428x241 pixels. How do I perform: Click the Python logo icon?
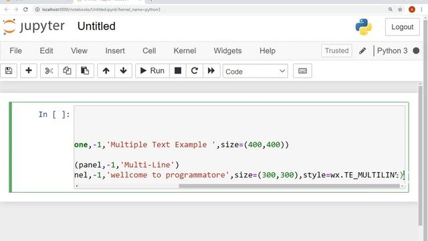point(363,27)
